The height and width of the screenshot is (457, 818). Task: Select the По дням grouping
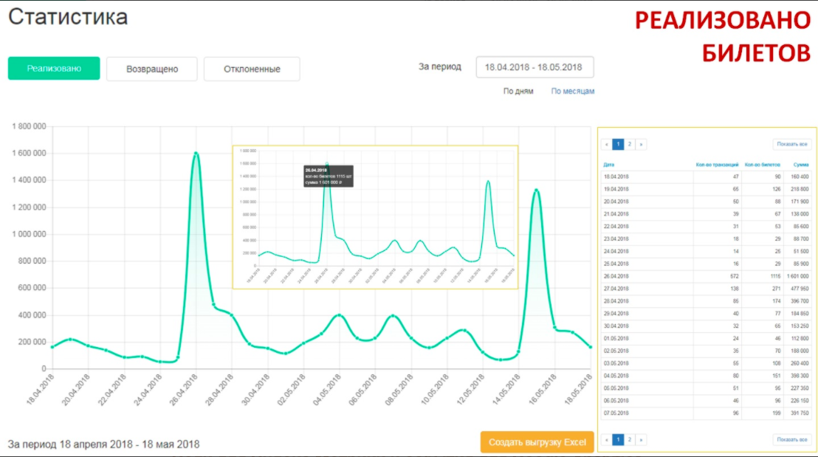518,92
